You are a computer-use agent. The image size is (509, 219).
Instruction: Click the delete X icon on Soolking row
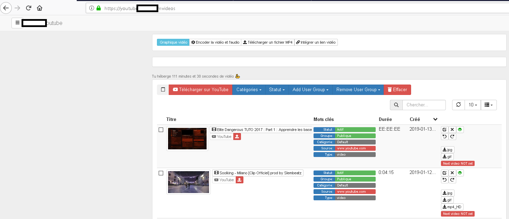452,173
